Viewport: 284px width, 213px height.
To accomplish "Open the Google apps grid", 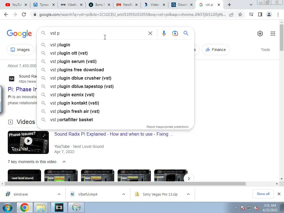I will (x=273, y=34).
